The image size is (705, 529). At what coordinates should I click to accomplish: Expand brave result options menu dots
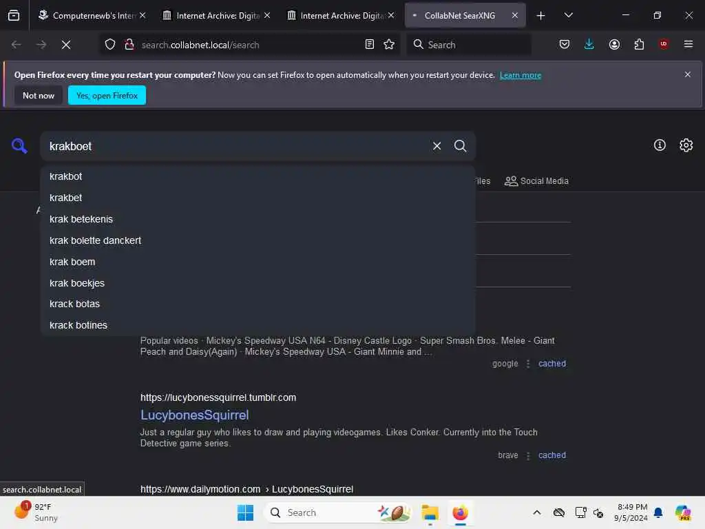pos(528,455)
